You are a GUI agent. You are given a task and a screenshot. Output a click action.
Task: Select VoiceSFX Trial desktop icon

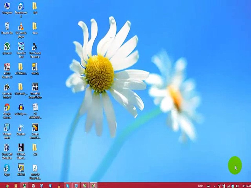[x=21, y=50]
